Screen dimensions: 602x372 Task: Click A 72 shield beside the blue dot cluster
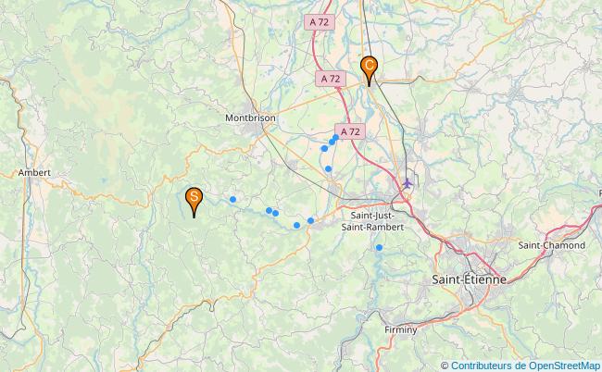[350, 131]
